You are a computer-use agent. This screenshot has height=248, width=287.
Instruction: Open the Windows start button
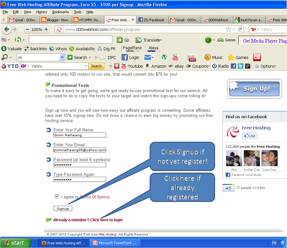[15, 243]
